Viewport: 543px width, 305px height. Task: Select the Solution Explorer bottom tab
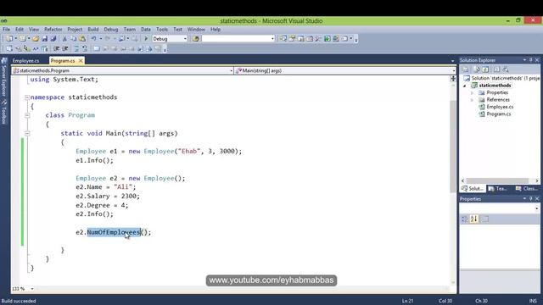pyautogui.click(x=473, y=188)
